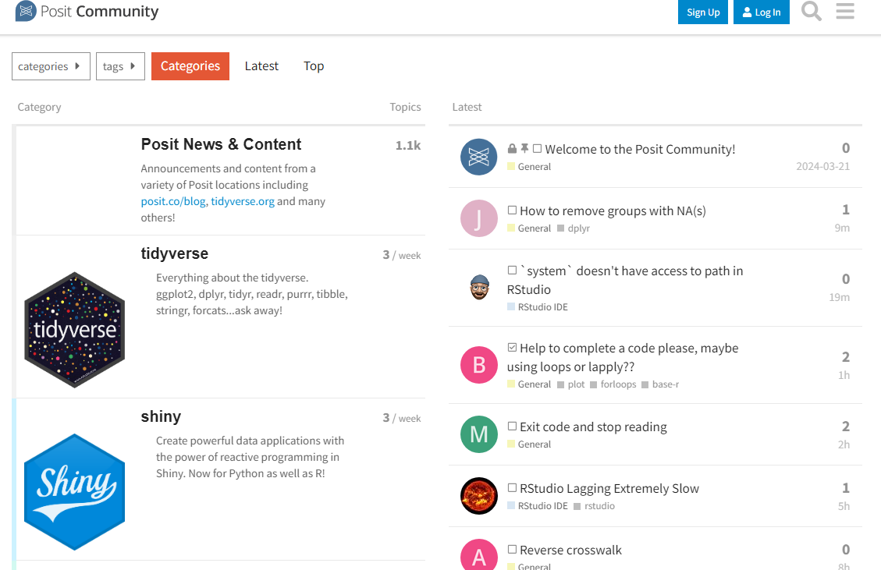Screen dimensions: 881x570
Task: Click General badge under NA(s) topic
Action: click(529, 228)
